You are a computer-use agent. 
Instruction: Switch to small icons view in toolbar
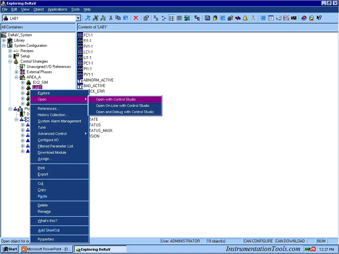164,18
